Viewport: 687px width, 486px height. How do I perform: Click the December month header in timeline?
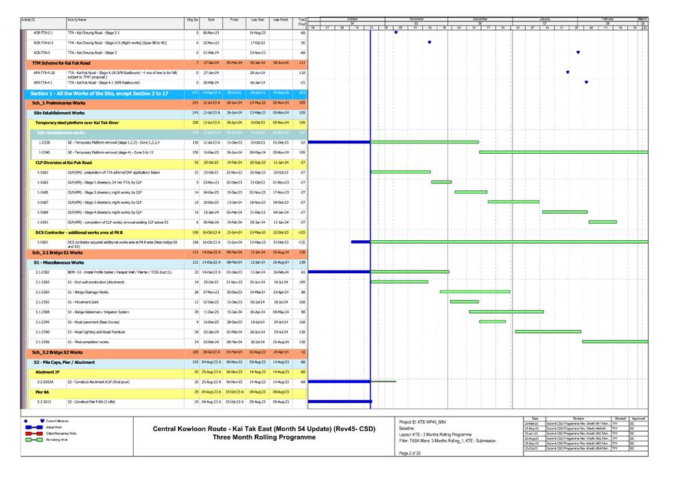[480, 19]
